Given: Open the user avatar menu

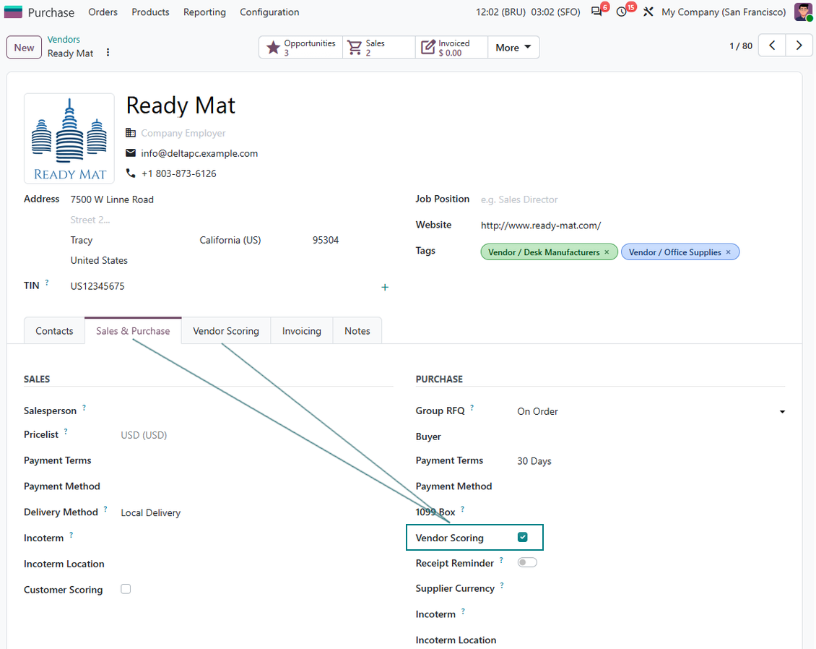Looking at the screenshot, I should [803, 12].
